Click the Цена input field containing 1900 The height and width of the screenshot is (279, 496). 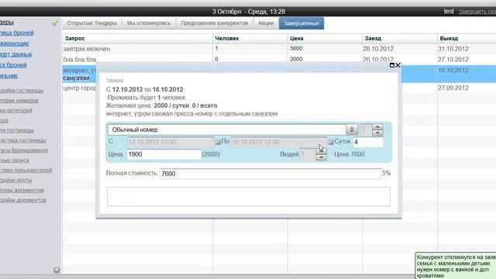click(x=164, y=154)
